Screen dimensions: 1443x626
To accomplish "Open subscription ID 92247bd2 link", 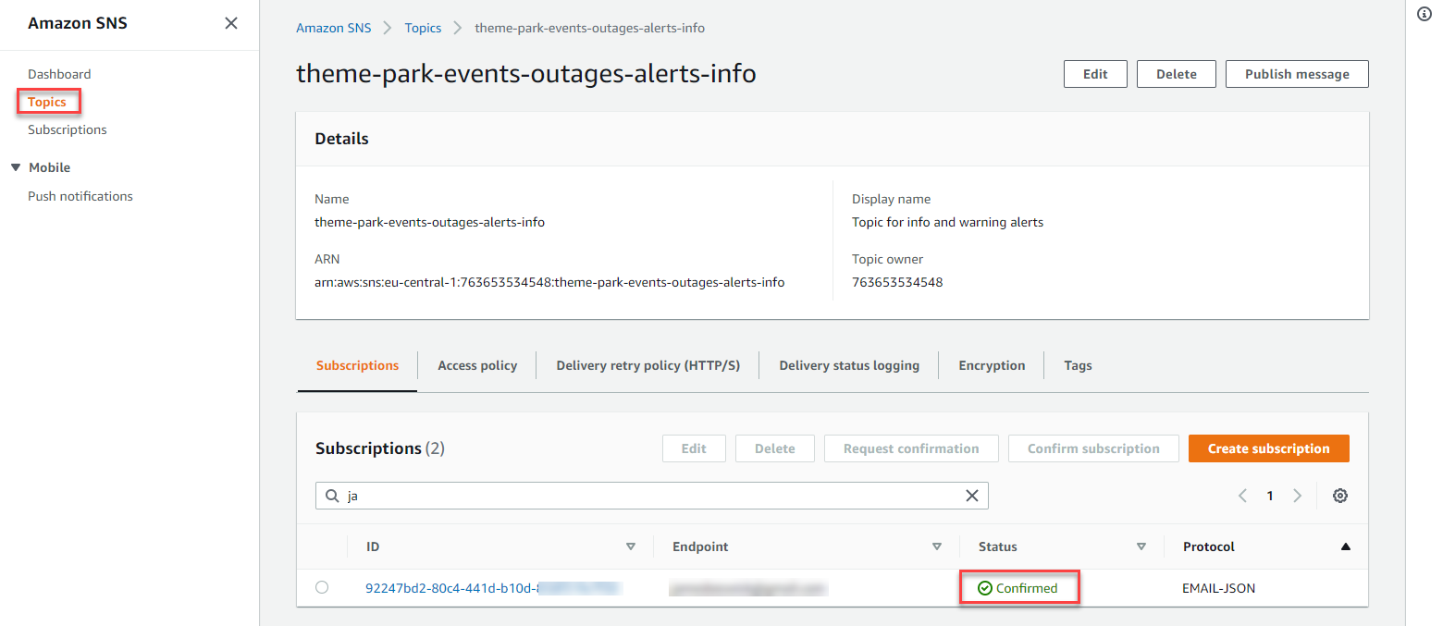I will (x=493, y=588).
